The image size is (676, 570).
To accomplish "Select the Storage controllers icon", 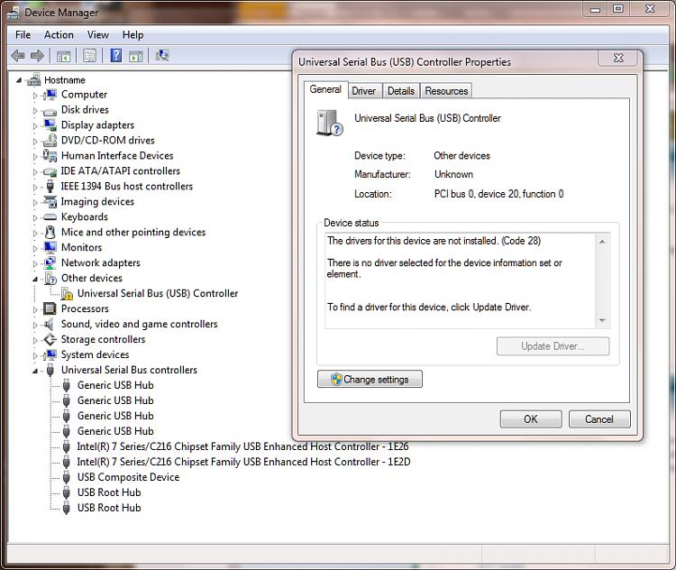I will (x=50, y=340).
